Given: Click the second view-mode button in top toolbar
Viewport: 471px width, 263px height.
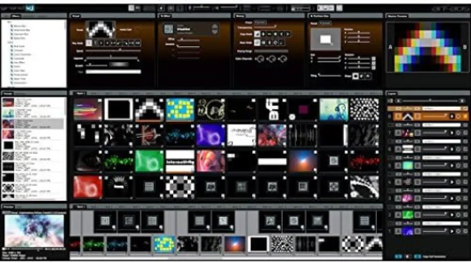Looking at the screenshot, I should coord(137,8).
